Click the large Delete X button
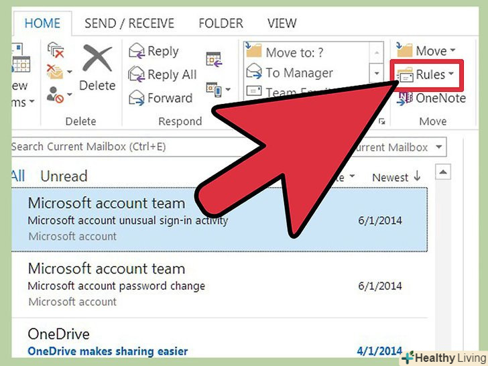Screen dimensions: 488x366 97,67
